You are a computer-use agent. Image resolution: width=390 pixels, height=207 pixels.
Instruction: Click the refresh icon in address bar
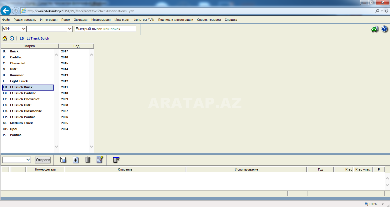pyautogui.click(x=386, y=11)
